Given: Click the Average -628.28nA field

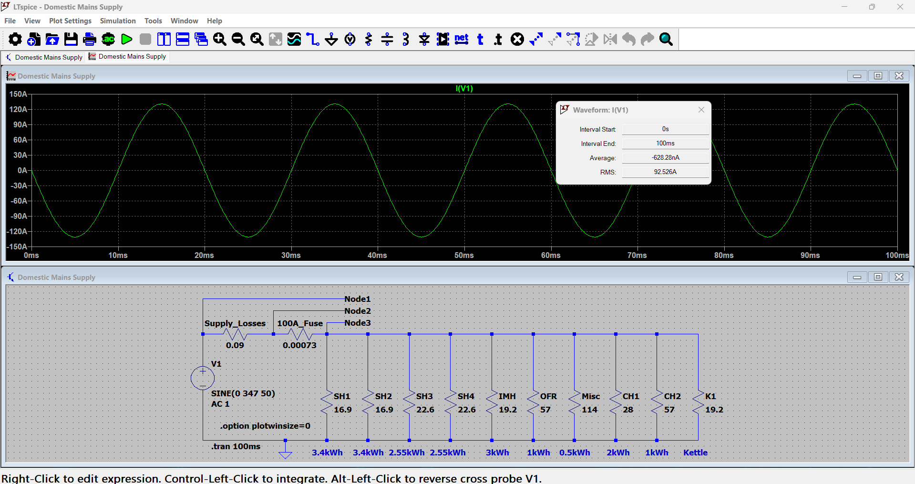Looking at the screenshot, I should (x=665, y=158).
